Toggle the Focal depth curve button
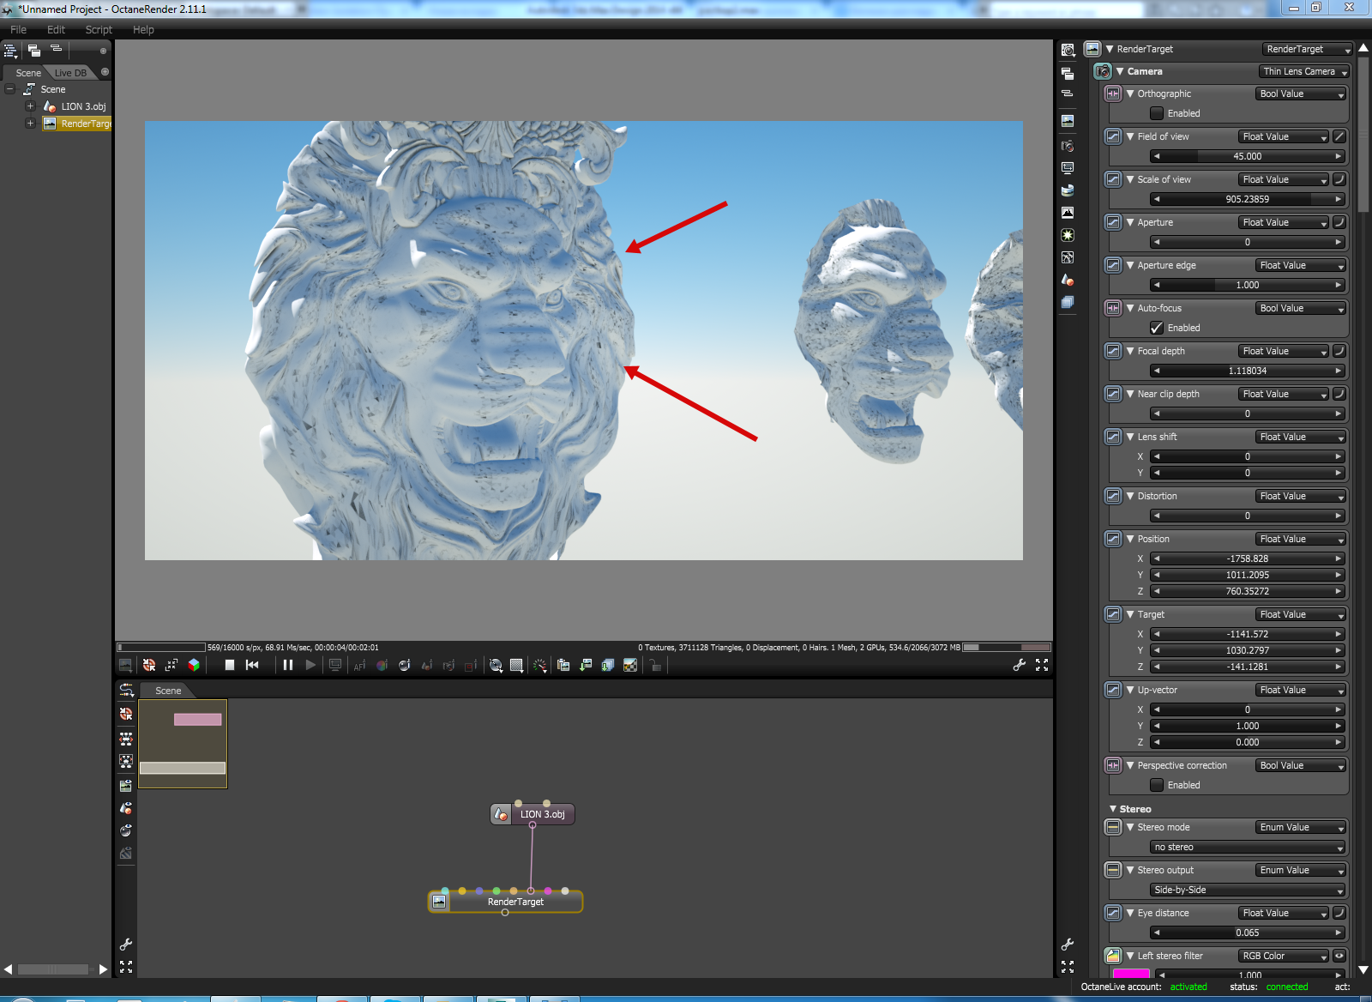Image resolution: width=1372 pixels, height=1002 pixels. pos(1339,351)
